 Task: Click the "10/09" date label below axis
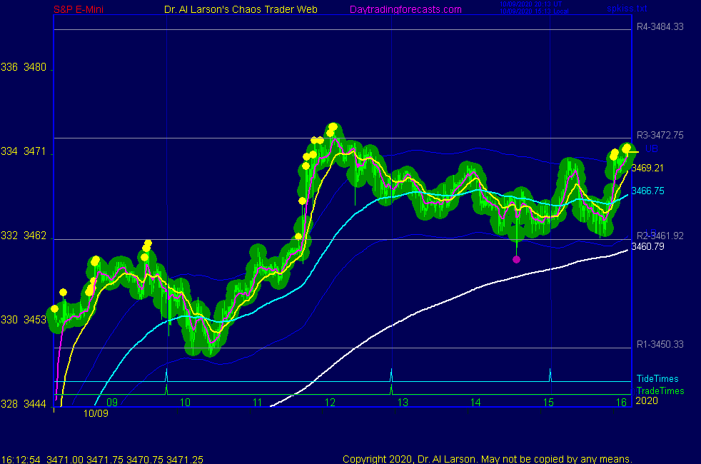[x=96, y=413]
